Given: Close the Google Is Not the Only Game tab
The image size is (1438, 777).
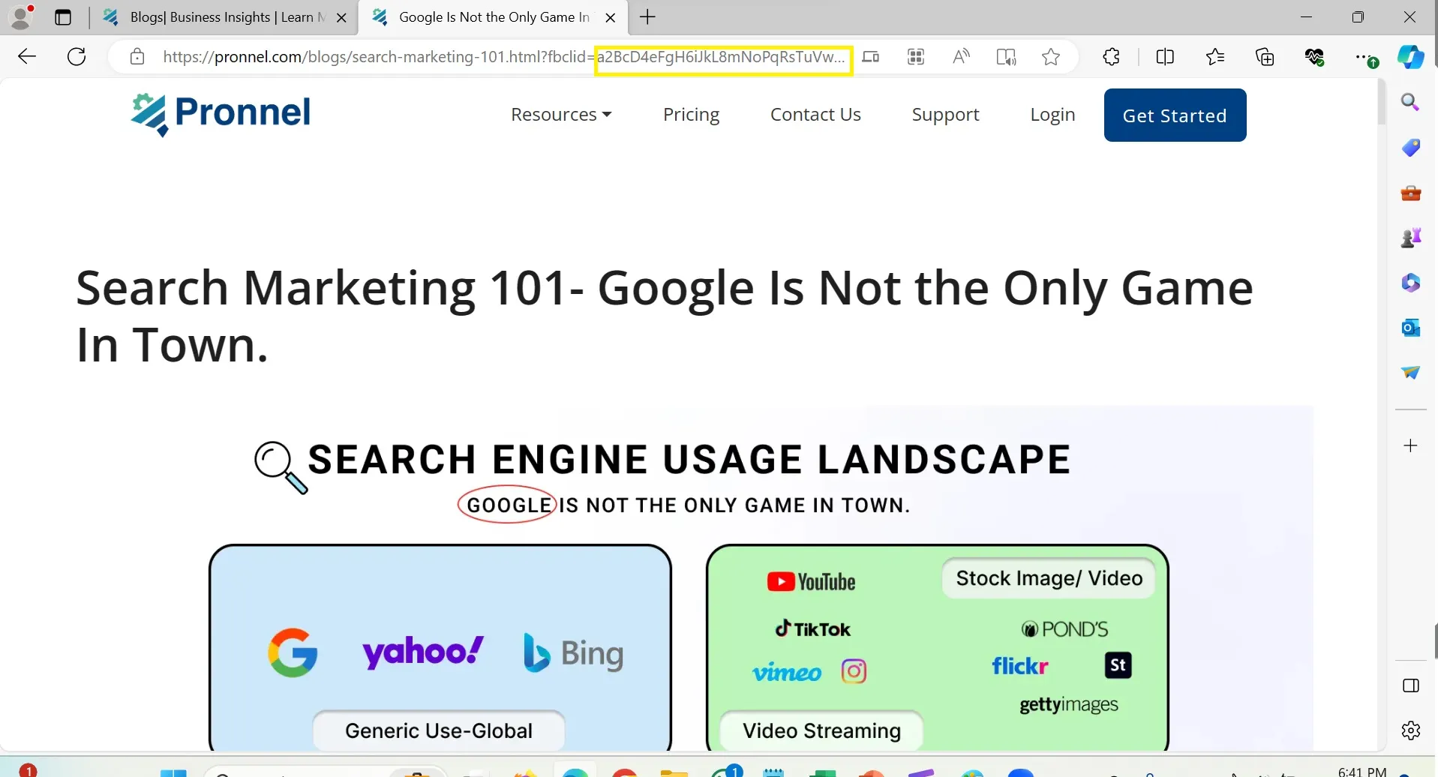Looking at the screenshot, I should coord(611,18).
